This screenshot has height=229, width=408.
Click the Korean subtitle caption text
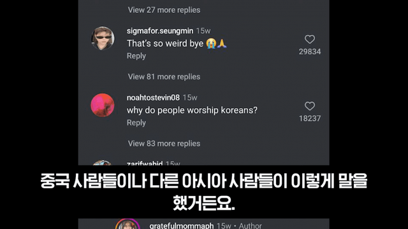click(204, 192)
